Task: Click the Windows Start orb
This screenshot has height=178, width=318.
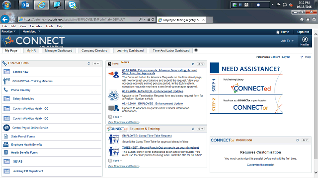Action: coord(6,5)
